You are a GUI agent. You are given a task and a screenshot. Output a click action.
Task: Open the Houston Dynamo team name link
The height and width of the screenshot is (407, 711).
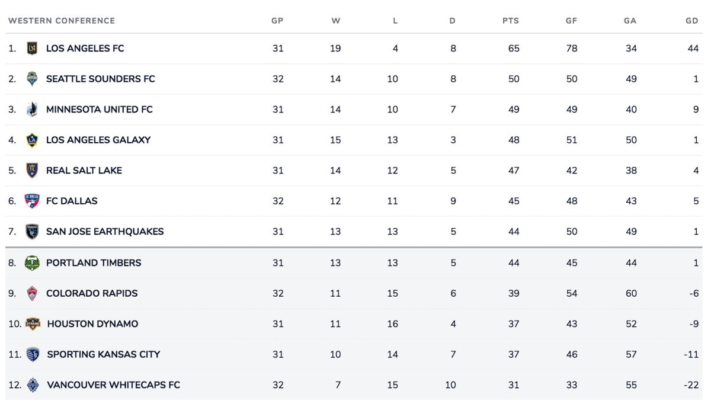[x=92, y=324]
